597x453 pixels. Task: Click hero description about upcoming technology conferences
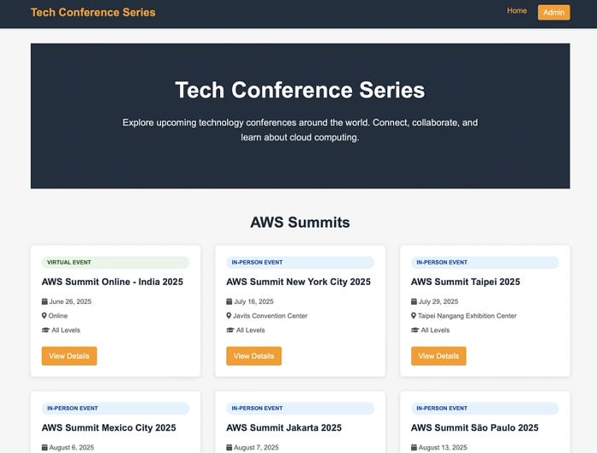coord(300,130)
